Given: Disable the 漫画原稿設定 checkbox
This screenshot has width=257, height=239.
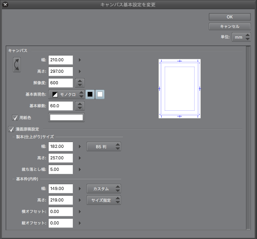Looking at the screenshot, I should click(x=11, y=129).
